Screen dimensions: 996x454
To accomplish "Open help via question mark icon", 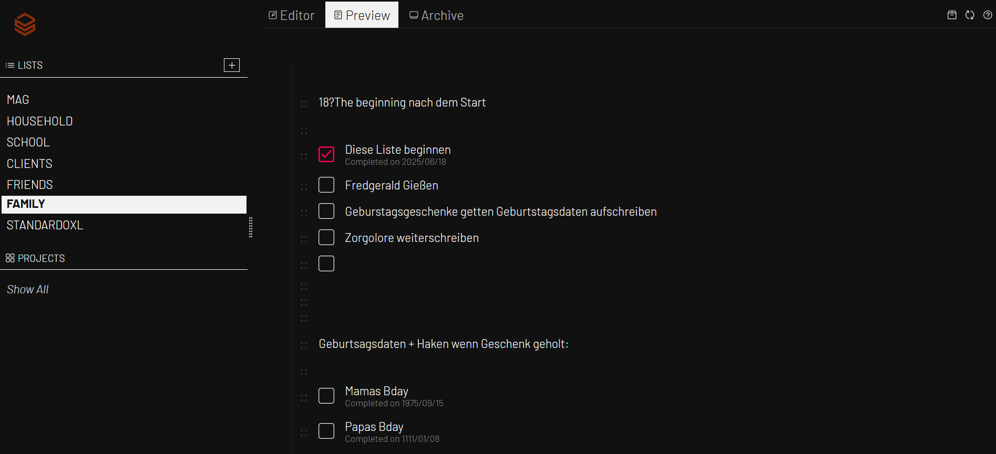I will tap(988, 15).
